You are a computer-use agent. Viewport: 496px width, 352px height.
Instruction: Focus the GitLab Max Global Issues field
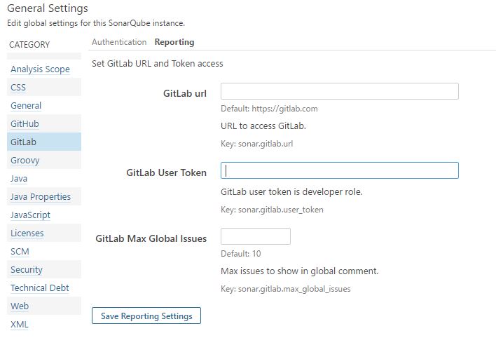tap(256, 236)
